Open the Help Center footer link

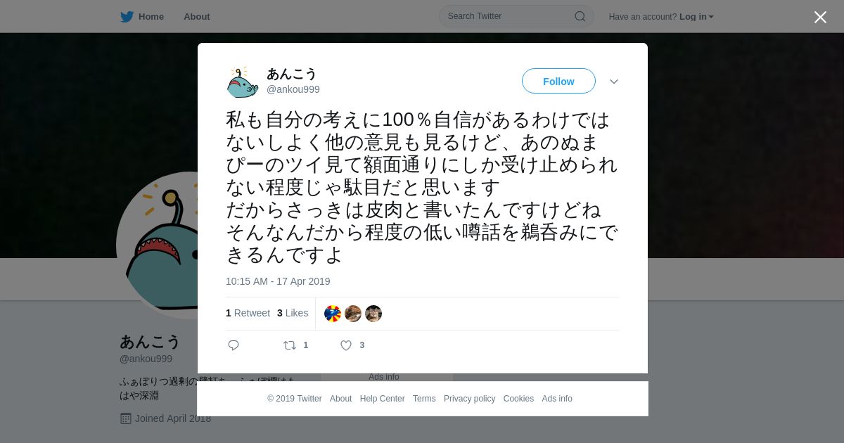point(382,399)
